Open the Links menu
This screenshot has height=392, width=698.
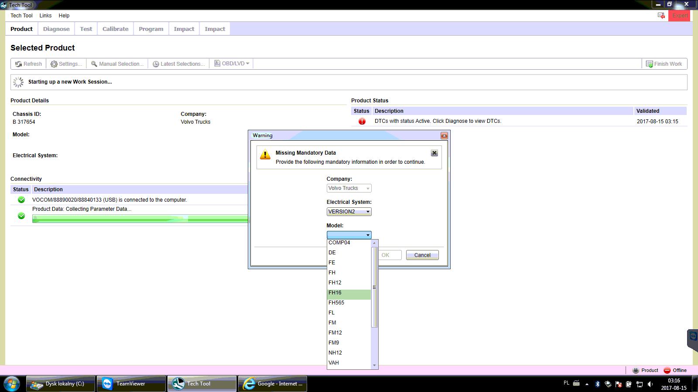pos(45,15)
